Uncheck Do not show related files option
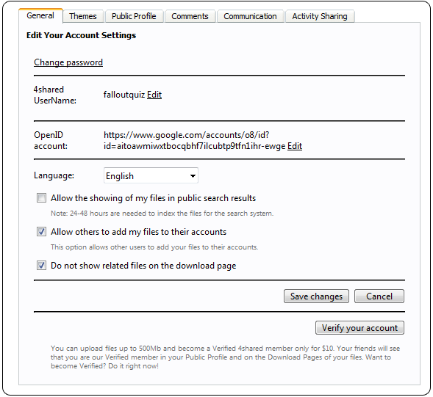This screenshot has width=433, height=397. tap(41, 266)
